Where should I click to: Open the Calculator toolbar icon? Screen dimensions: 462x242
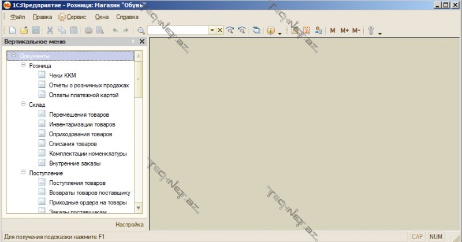(296, 31)
